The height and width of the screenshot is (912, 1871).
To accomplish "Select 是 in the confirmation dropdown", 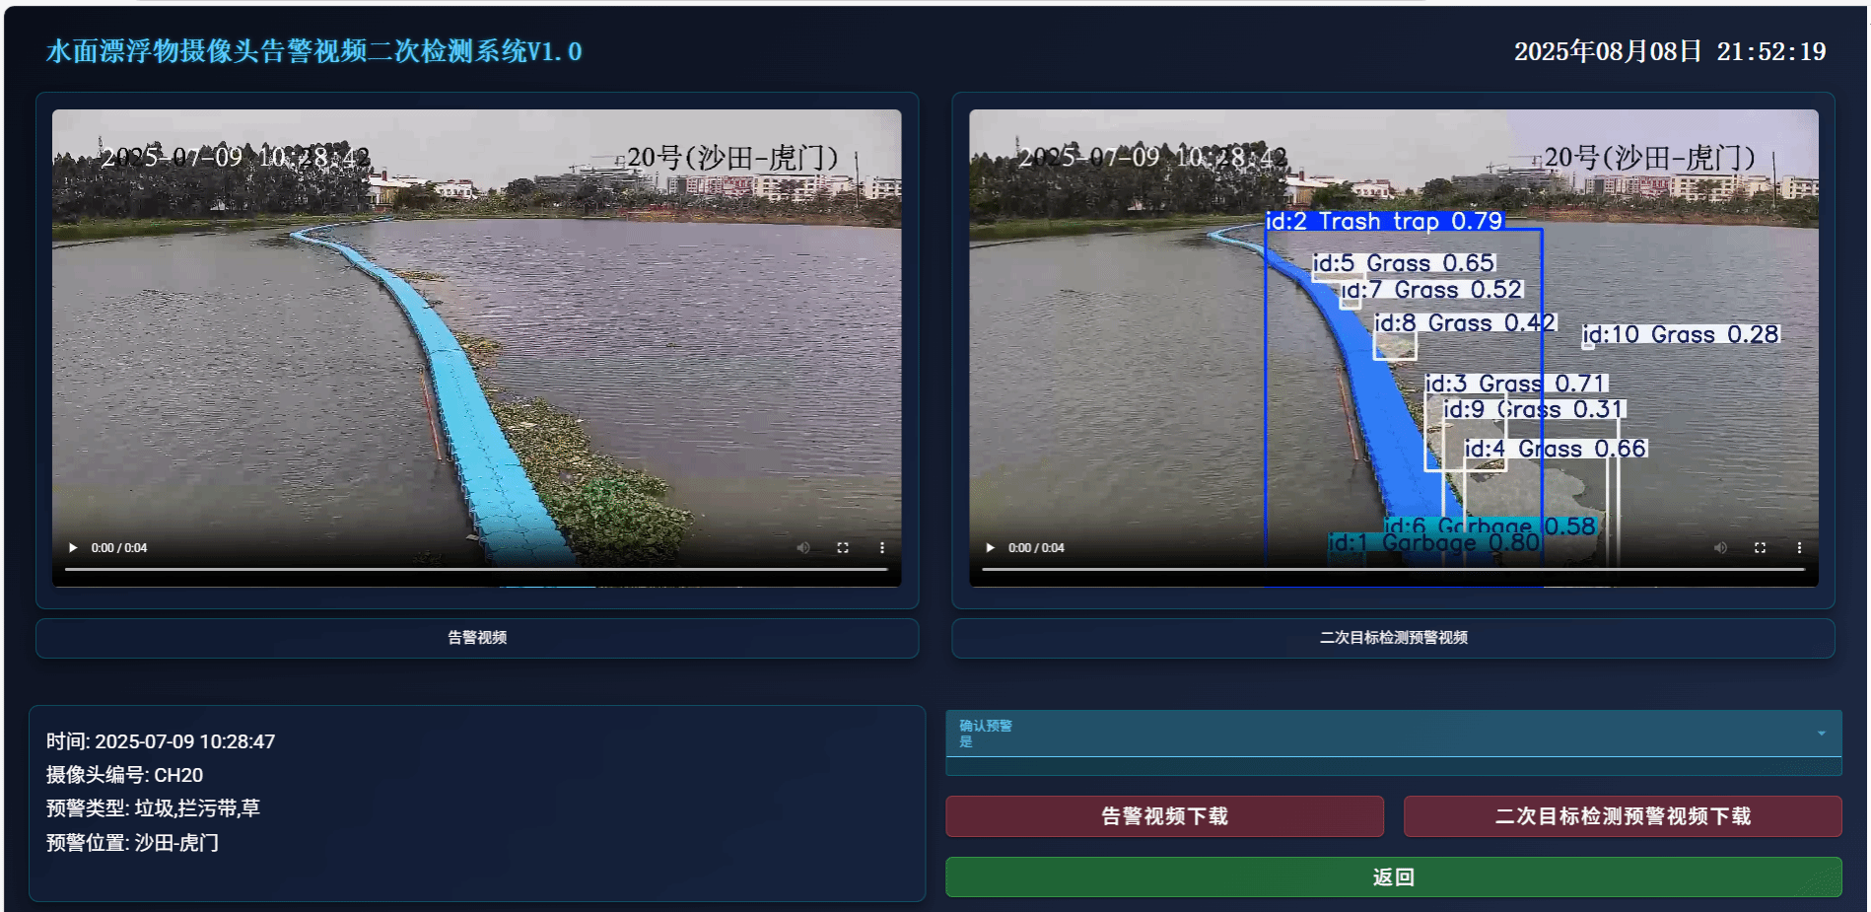I will (x=968, y=741).
